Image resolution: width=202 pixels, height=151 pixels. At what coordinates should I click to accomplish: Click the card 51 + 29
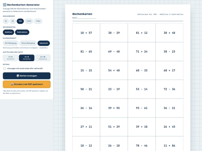(114, 127)
